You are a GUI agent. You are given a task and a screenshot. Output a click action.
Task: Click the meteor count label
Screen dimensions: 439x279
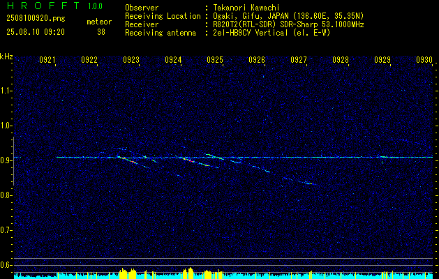pyautogui.click(x=99, y=22)
